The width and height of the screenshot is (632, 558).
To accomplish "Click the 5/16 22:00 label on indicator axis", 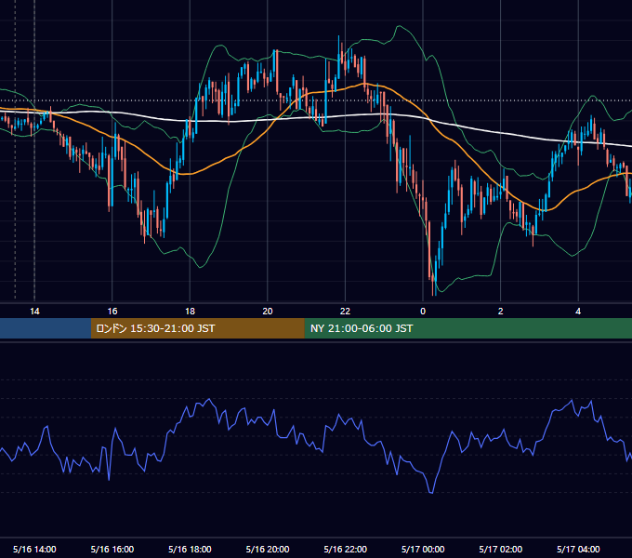I will (x=346, y=549).
